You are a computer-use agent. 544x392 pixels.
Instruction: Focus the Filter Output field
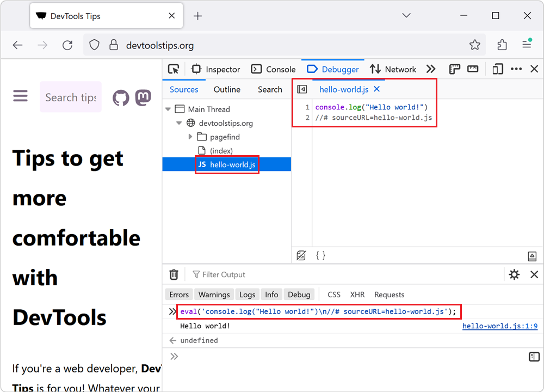click(223, 274)
